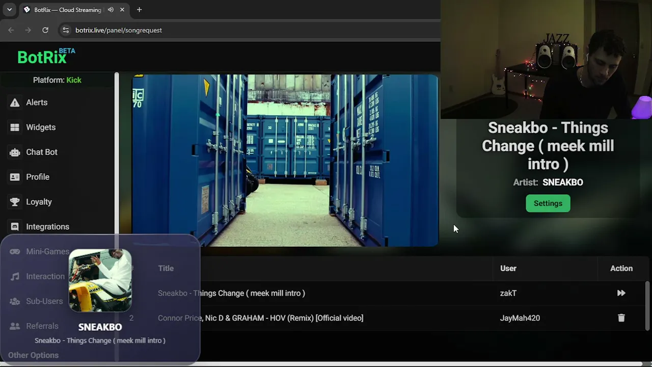Click the User column header

click(508, 268)
